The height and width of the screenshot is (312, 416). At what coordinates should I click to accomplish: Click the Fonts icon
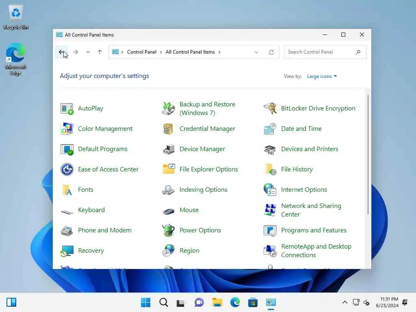tap(67, 190)
